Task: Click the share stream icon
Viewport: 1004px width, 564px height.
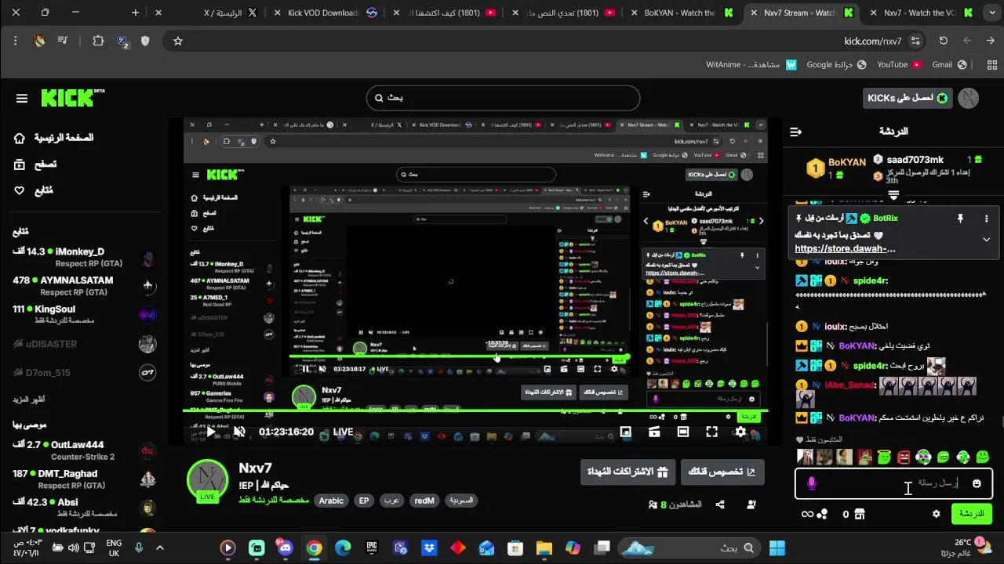Action: pyautogui.click(x=720, y=504)
